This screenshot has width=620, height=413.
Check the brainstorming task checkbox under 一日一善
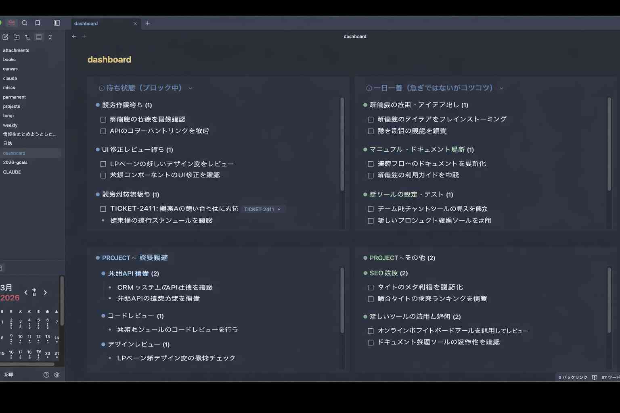[x=371, y=119]
